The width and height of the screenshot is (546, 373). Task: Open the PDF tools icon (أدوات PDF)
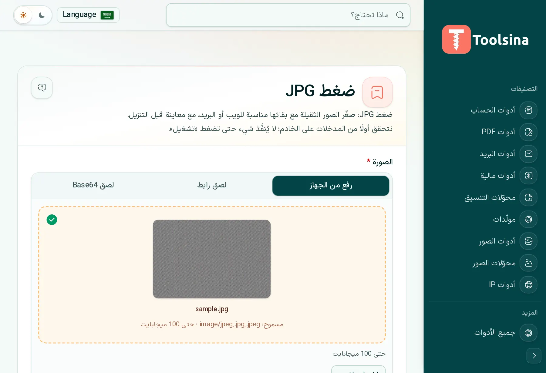click(528, 132)
